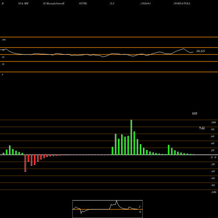Click the MR axis label -100
Viewport: 218px width, 218px height.
tap(214, 192)
